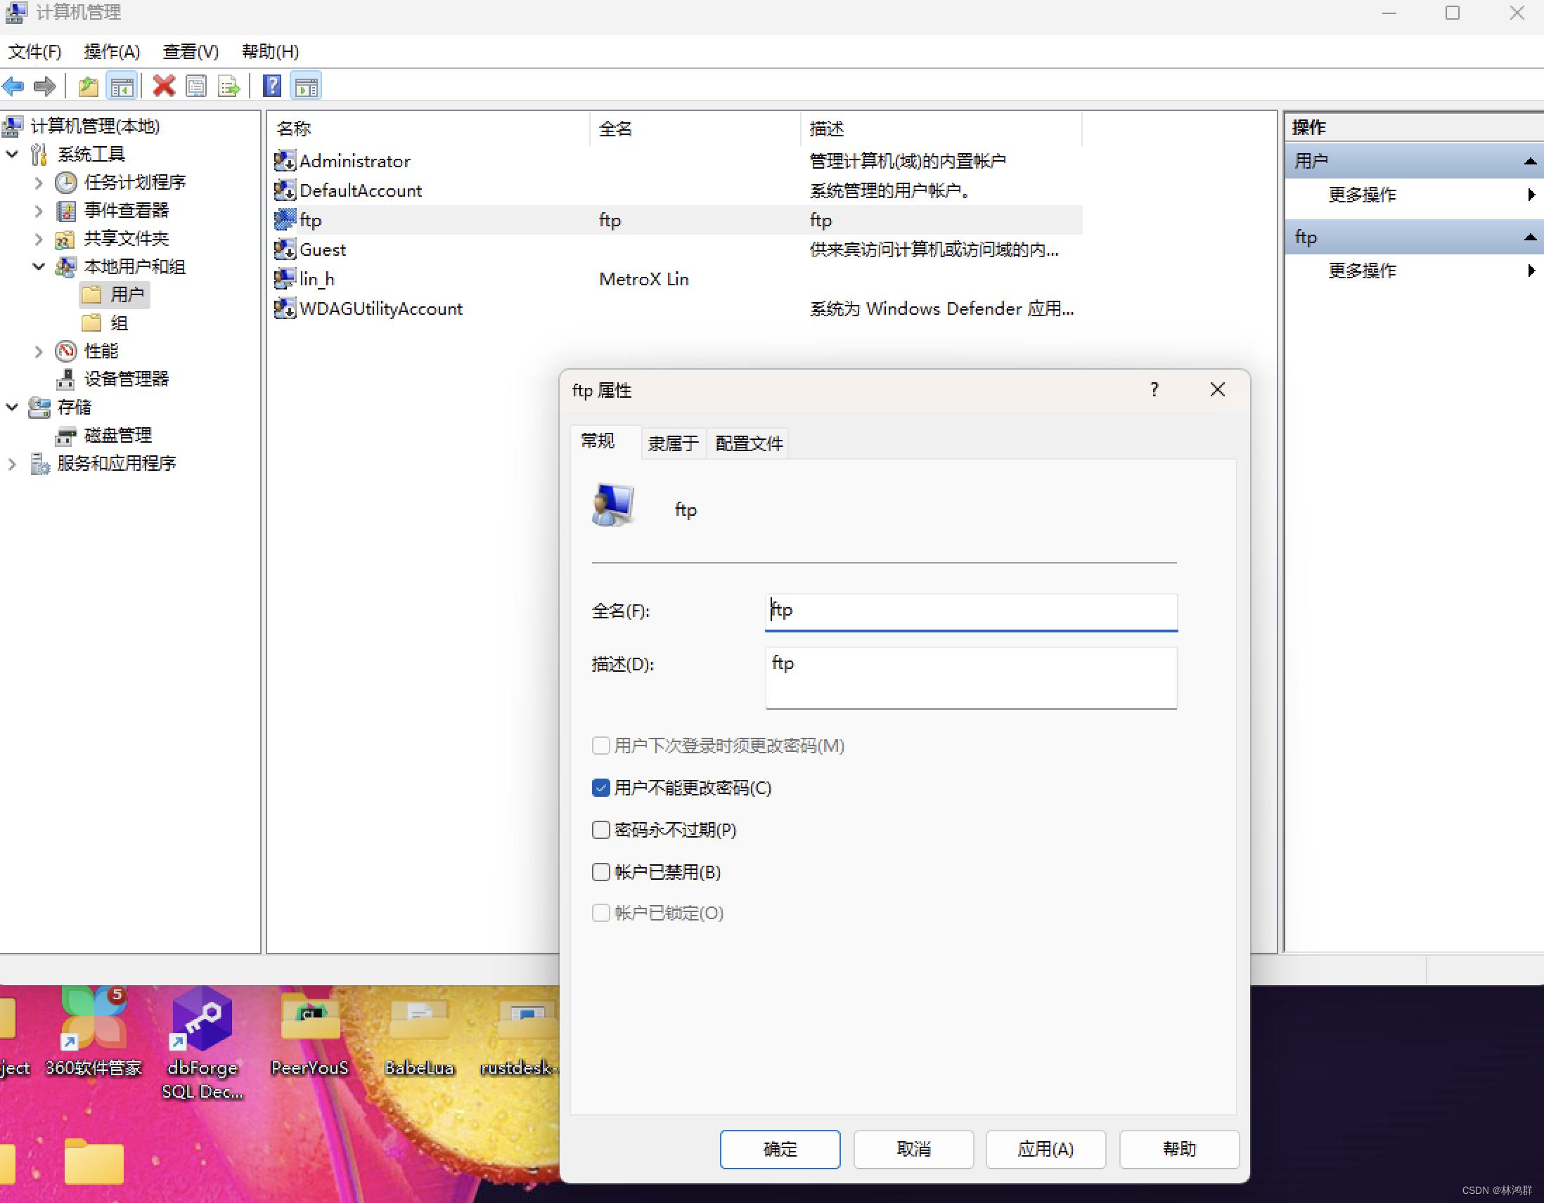This screenshot has height=1203, width=1544.
Task: Open Device Manager in the tree
Action: (x=126, y=379)
